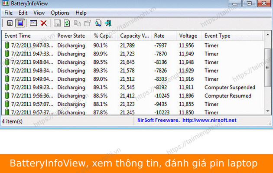
Task: Click the 90.1% capacity cell
Action: click(x=100, y=46)
